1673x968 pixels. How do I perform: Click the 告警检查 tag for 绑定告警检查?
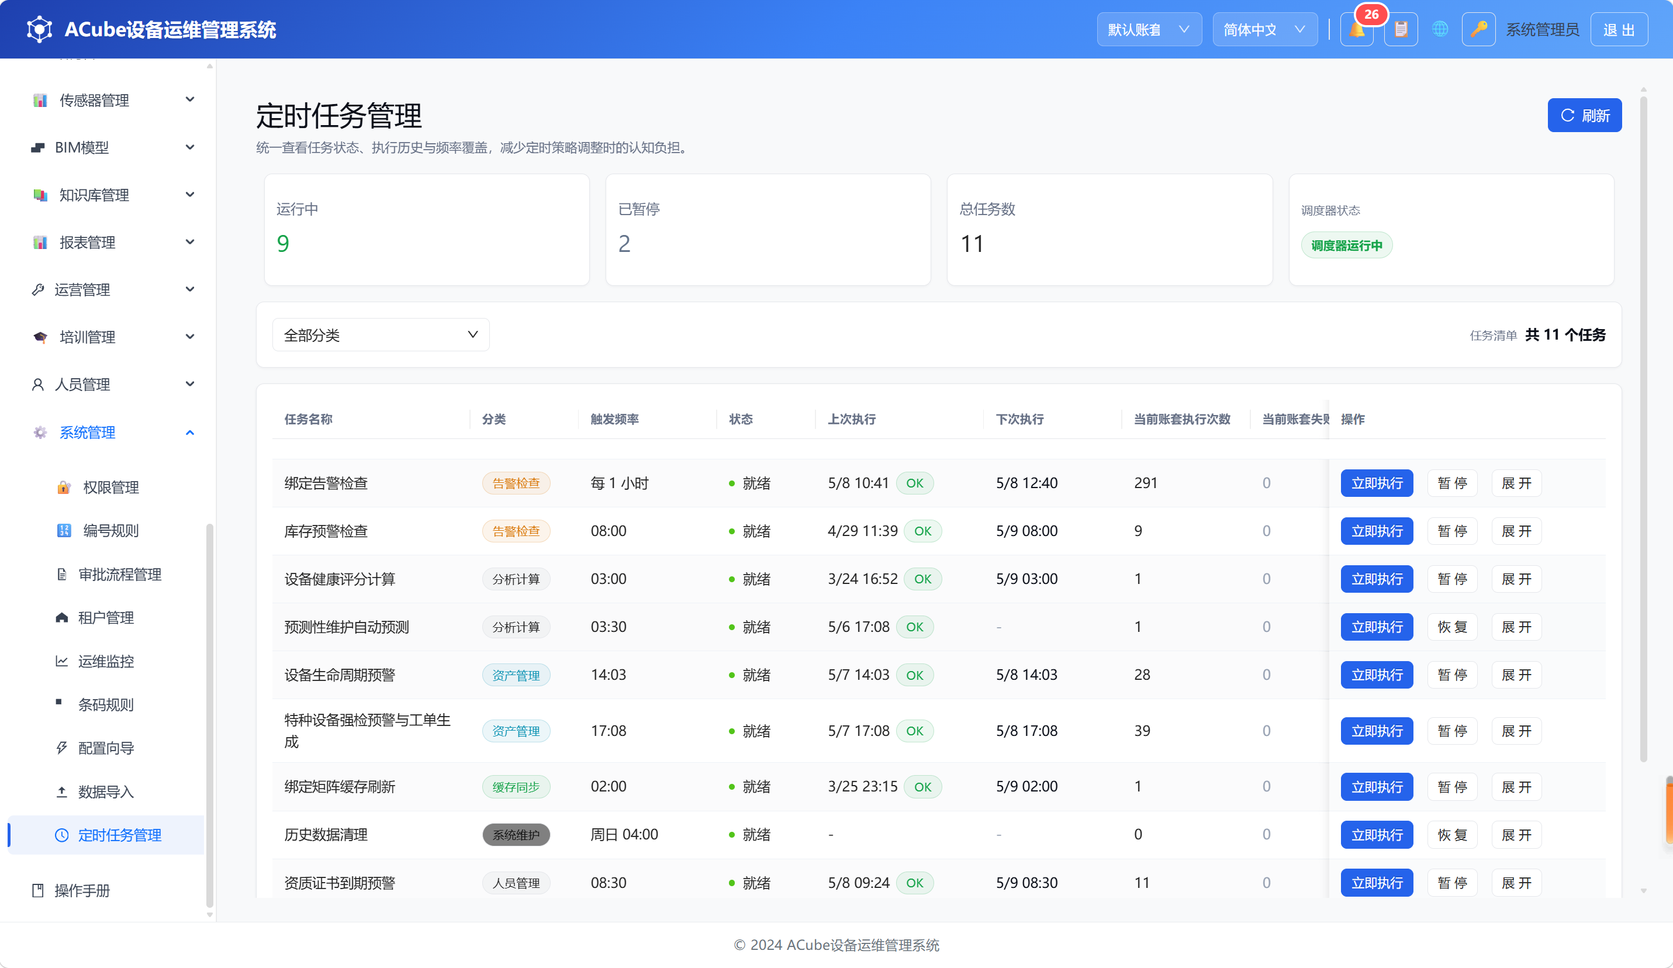click(x=516, y=483)
